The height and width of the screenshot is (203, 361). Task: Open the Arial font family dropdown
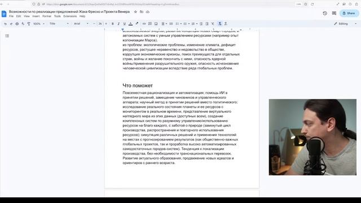click(81, 24)
